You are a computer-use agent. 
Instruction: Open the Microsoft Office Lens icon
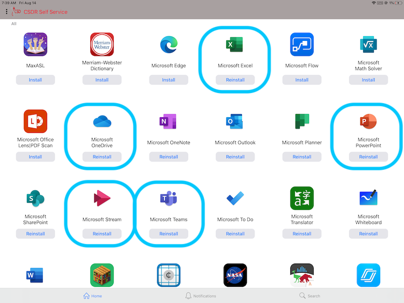(35, 121)
